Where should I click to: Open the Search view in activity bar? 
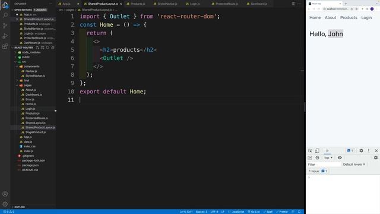pos(5,15)
